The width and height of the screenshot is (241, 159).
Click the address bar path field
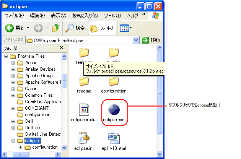tap(80, 40)
